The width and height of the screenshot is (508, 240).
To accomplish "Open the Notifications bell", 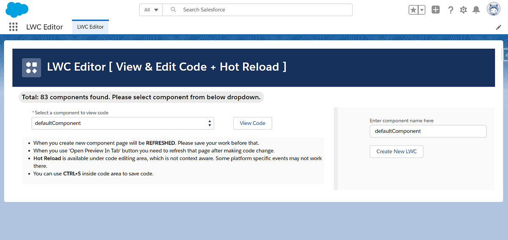I will pyautogui.click(x=476, y=10).
